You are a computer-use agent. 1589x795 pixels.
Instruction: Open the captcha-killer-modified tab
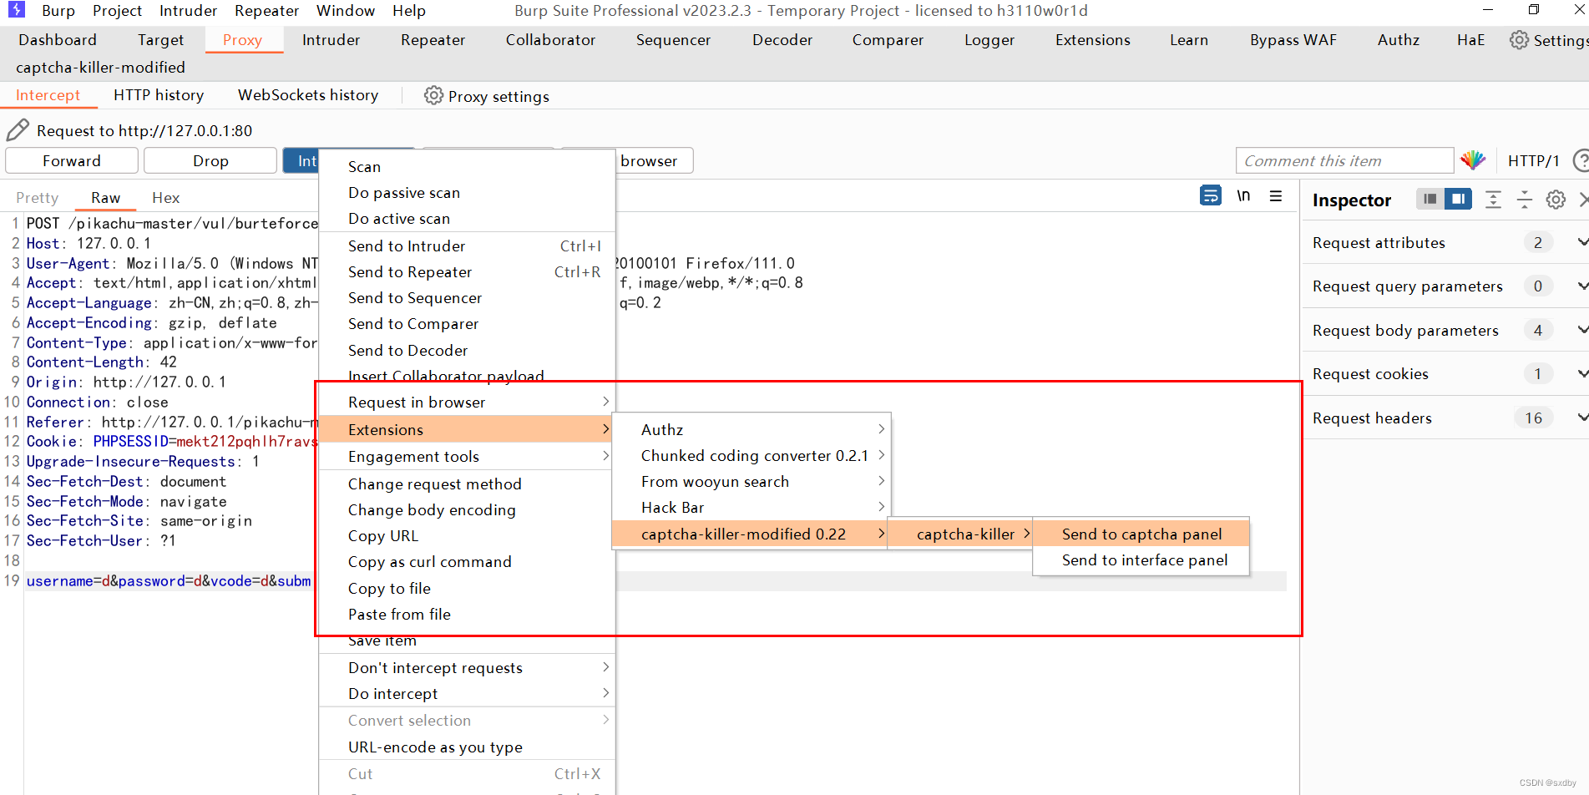(100, 67)
